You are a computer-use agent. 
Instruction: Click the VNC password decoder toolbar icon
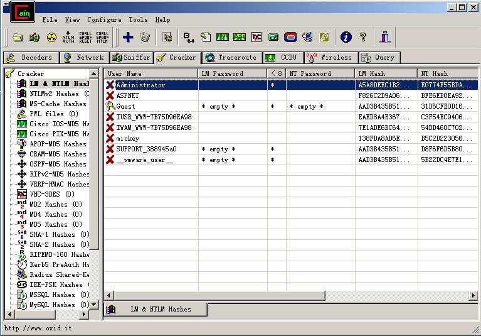256,38
